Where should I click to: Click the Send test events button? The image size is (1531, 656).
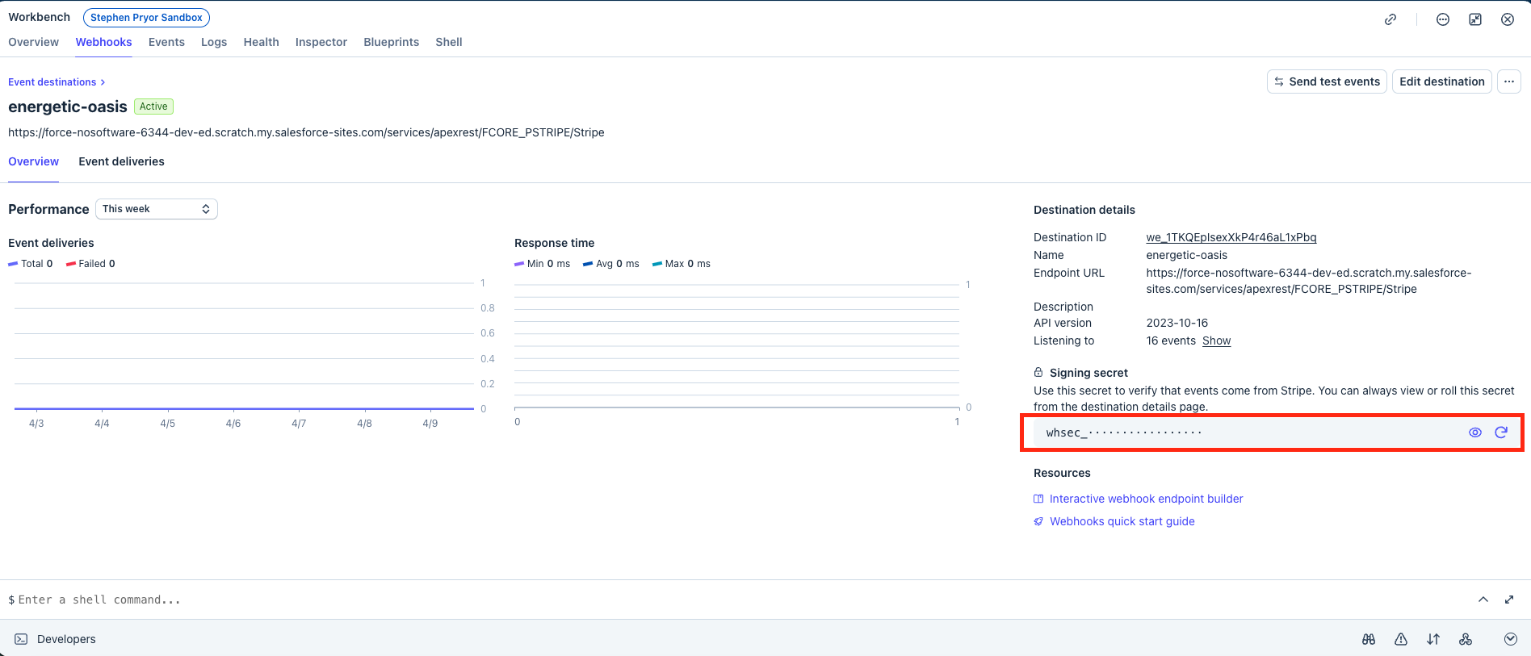(1327, 81)
